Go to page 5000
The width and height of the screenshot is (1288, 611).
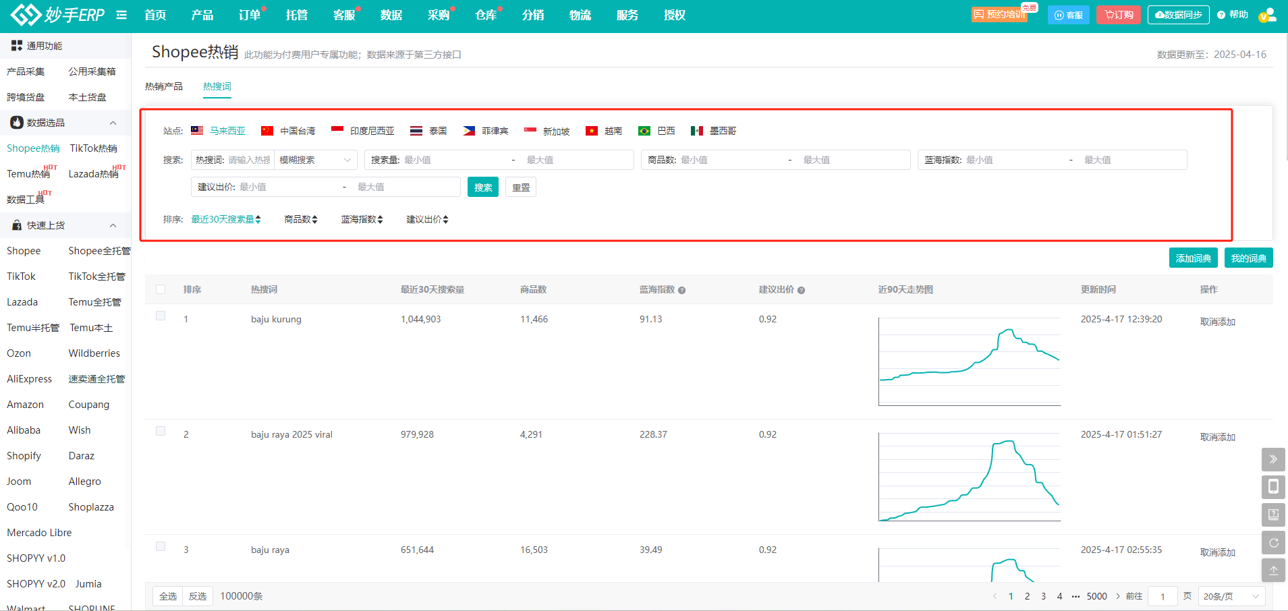click(1097, 596)
